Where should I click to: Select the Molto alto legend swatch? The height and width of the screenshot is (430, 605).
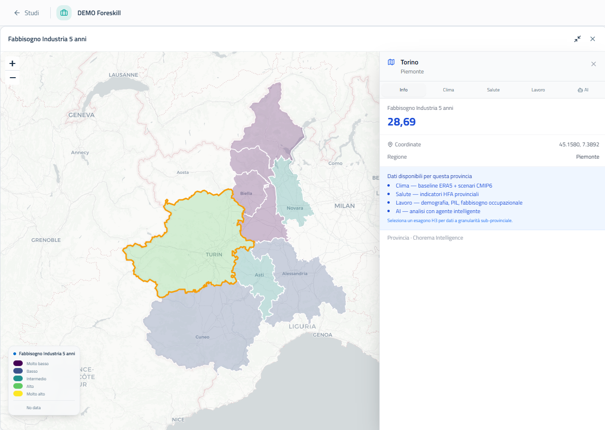(x=18, y=394)
